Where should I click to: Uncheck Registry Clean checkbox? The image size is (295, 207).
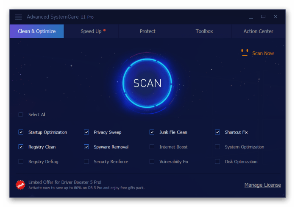coord(21,147)
